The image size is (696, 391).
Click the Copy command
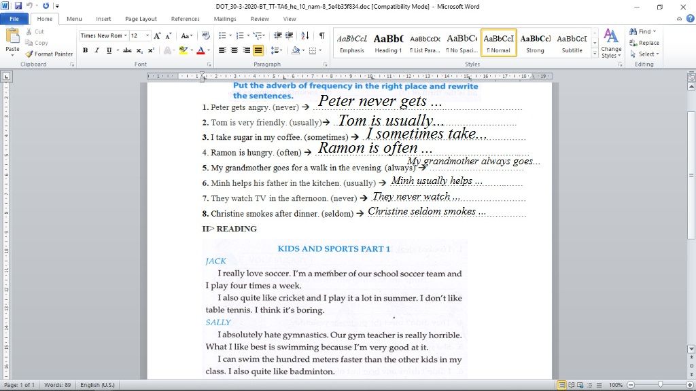37,43
